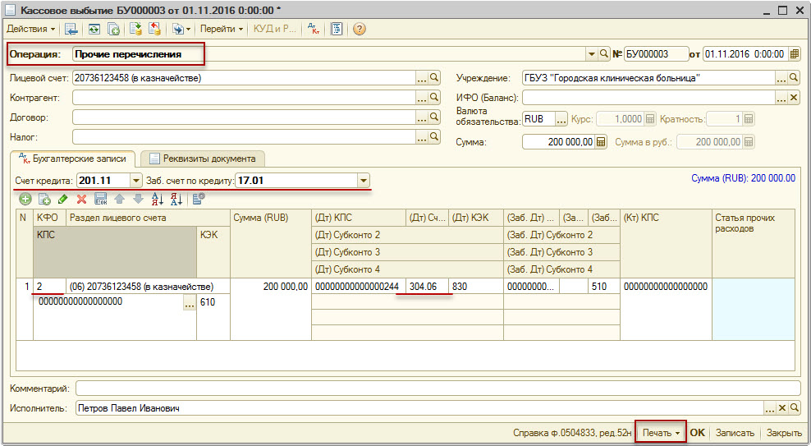Click the Записать button
The height and width of the screenshot is (446, 811).
click(x=735, y=432)
